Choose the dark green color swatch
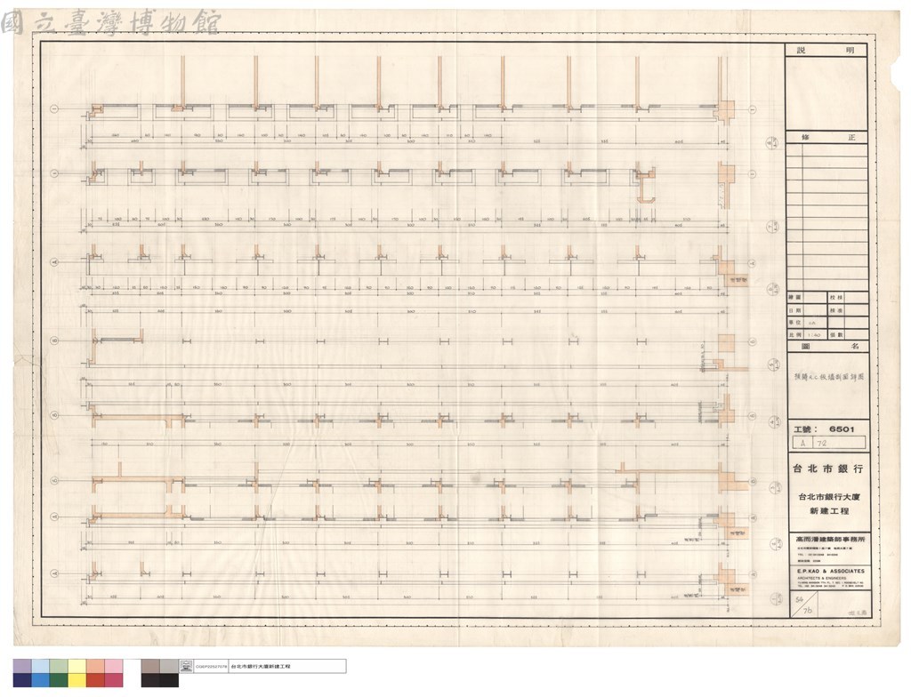Screen dimensions: 911x697 click(59, 680)
